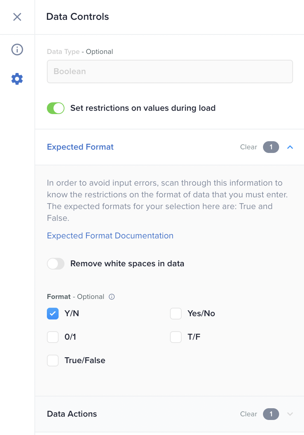
Task: Enable Remove white spaces in data
Action: click(x=56, y=264)
